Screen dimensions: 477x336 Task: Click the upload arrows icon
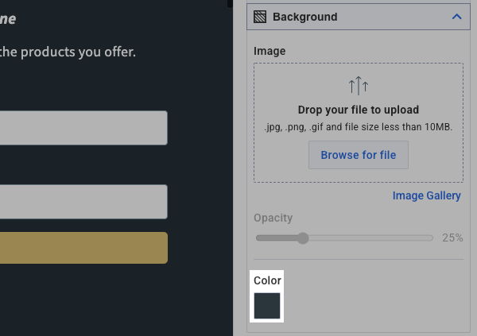(x=359, y=86)
